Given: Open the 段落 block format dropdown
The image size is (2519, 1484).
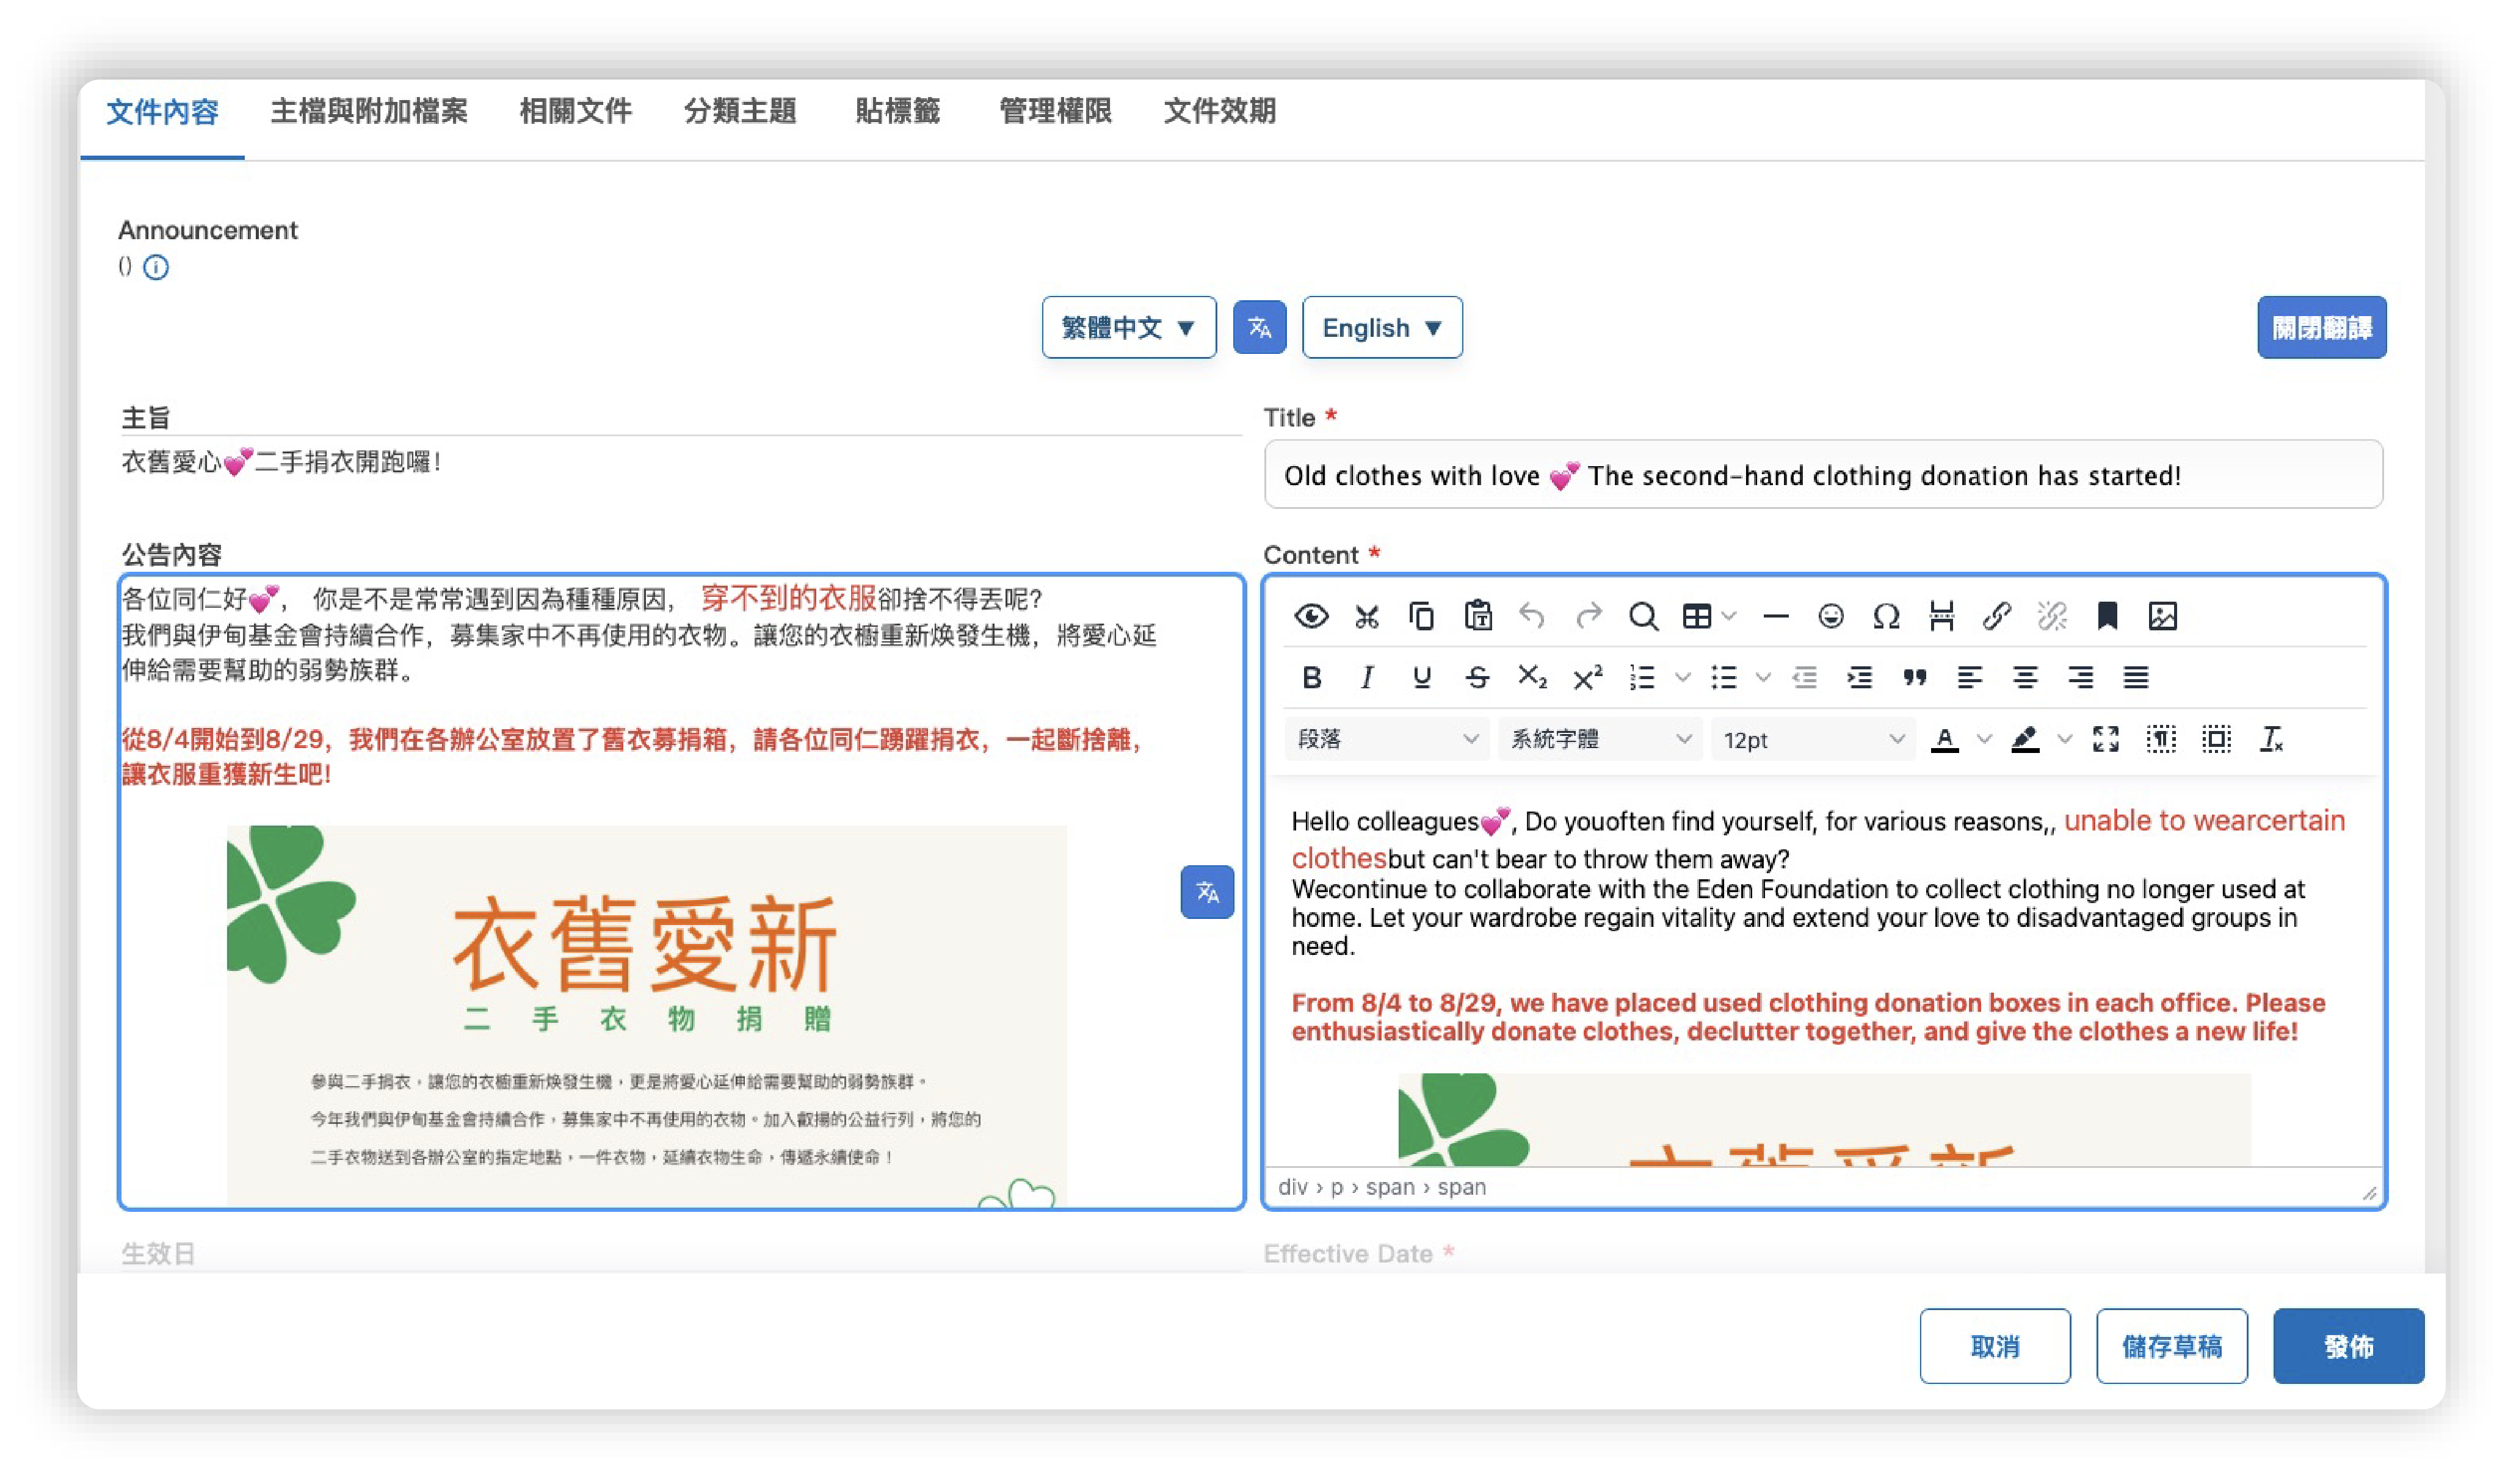Looking at the screenshot, I should [1386, 739].
